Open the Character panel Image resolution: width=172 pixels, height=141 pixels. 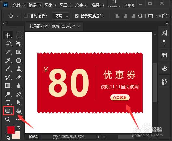[x=165, y=33]
